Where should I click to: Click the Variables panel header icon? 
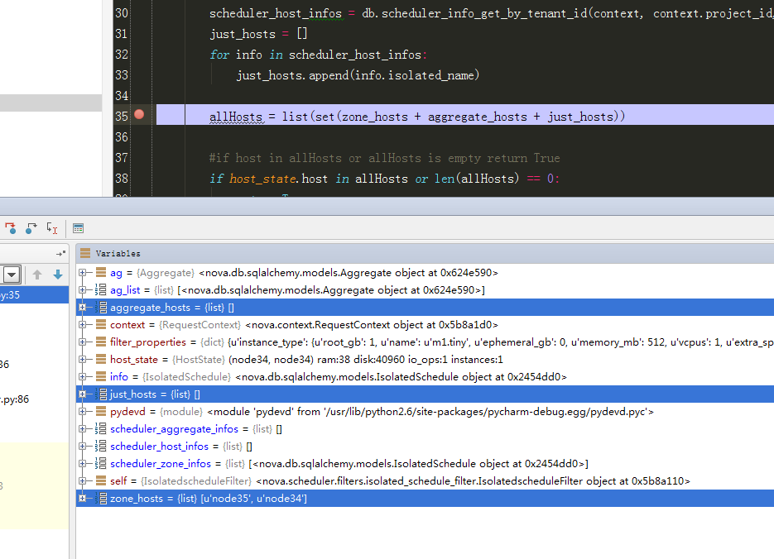[x=85, y=253]
